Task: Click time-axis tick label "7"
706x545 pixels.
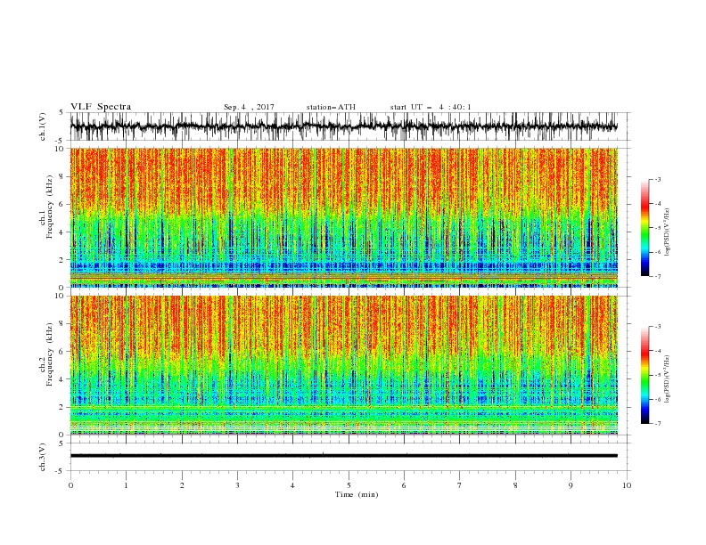Action: pyautogui.click(x=459, y=485)
